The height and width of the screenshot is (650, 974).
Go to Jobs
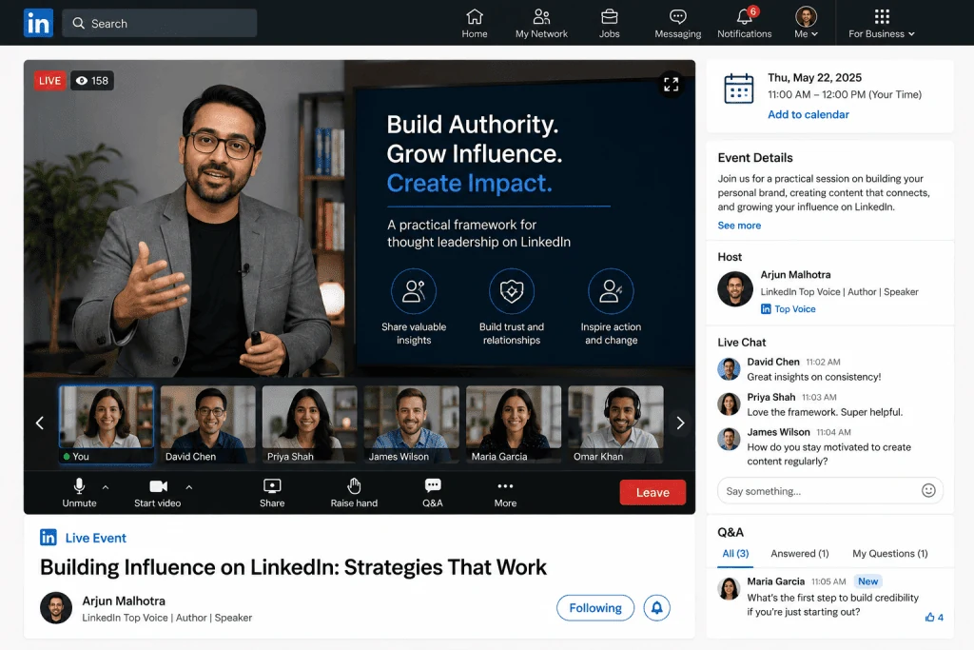609,23
